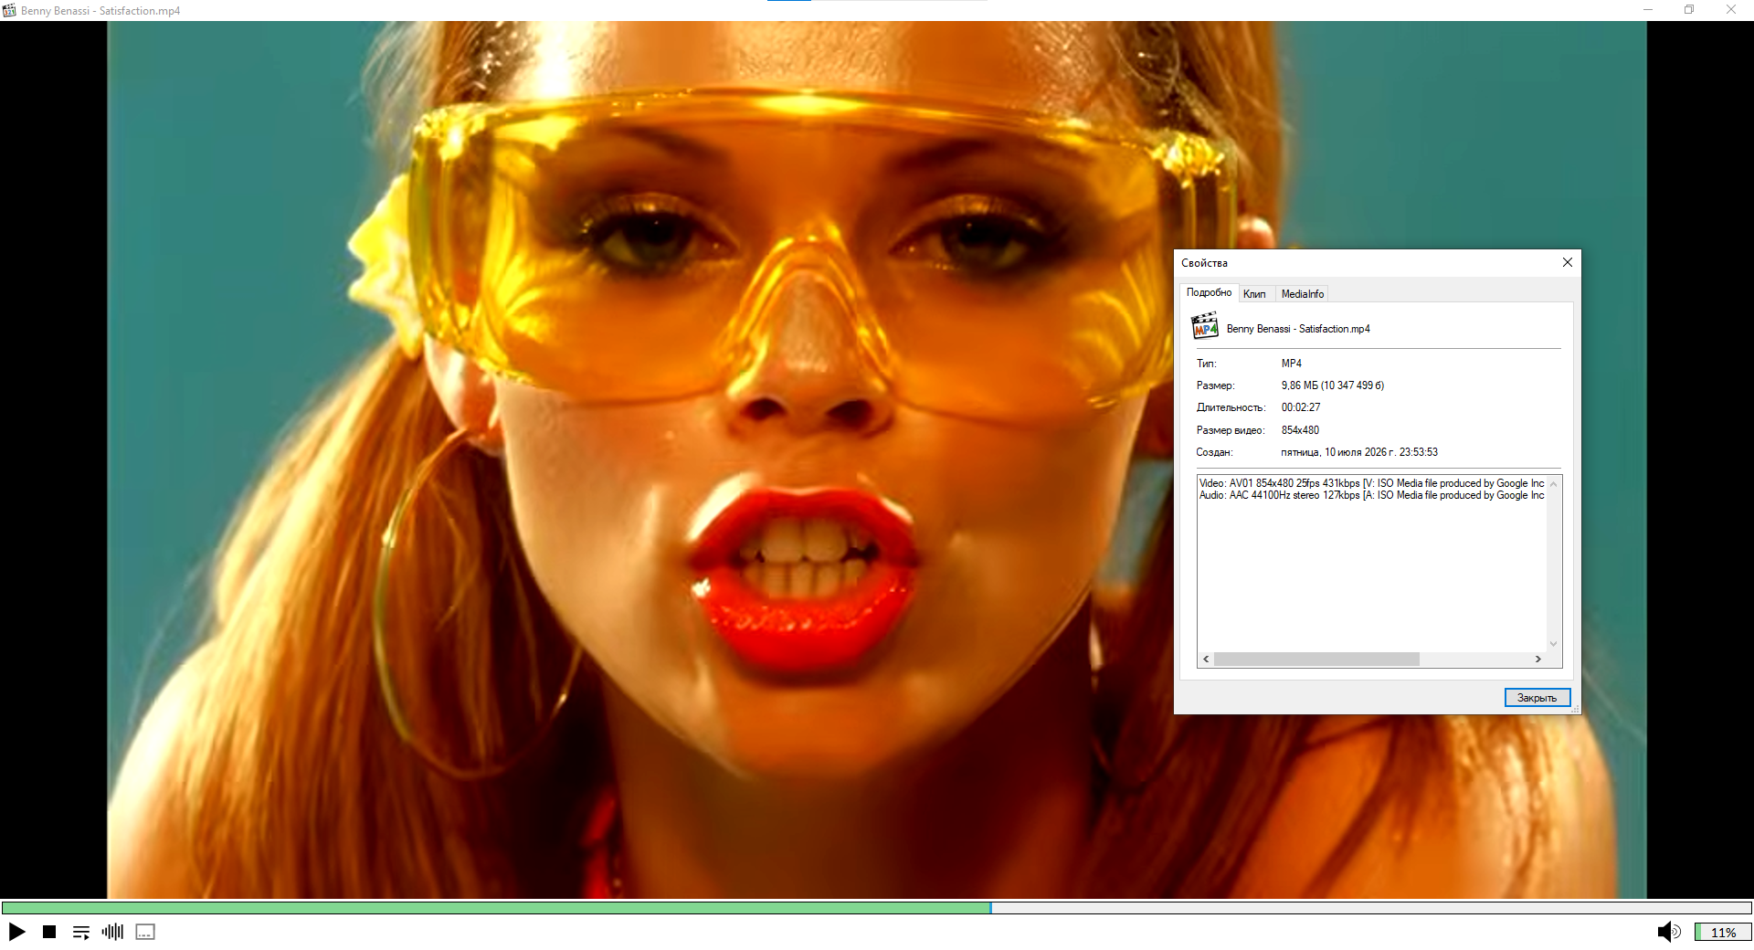The width and height of the screenshot is (1754, 950).
Task: Open the playlist icon in control bar
Action: tap(81, 932)
